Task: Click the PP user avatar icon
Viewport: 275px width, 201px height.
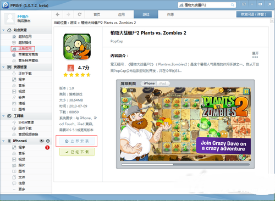Action: [x=10, y=19]
